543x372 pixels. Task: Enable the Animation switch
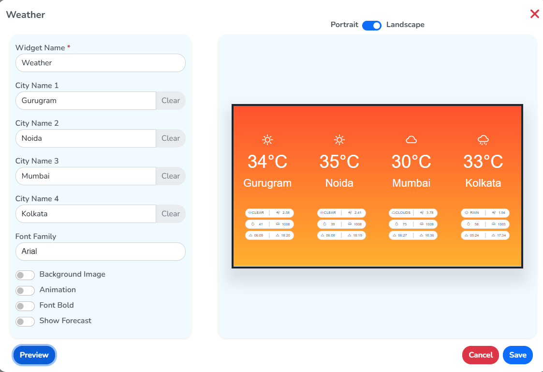25,291
